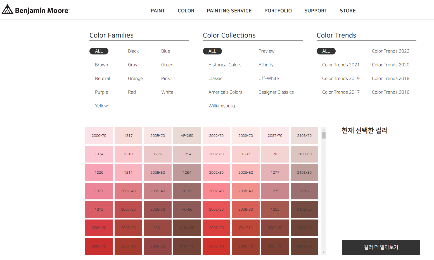The image size is (434, 260).
Task: Filter by White color family
Action: pyautogui.click(x=167, y=92)
